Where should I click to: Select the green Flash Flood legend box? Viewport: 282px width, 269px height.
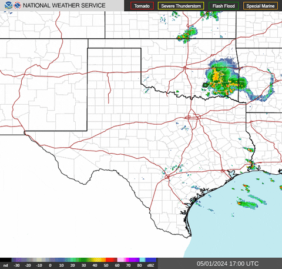[x=224, y=6]
